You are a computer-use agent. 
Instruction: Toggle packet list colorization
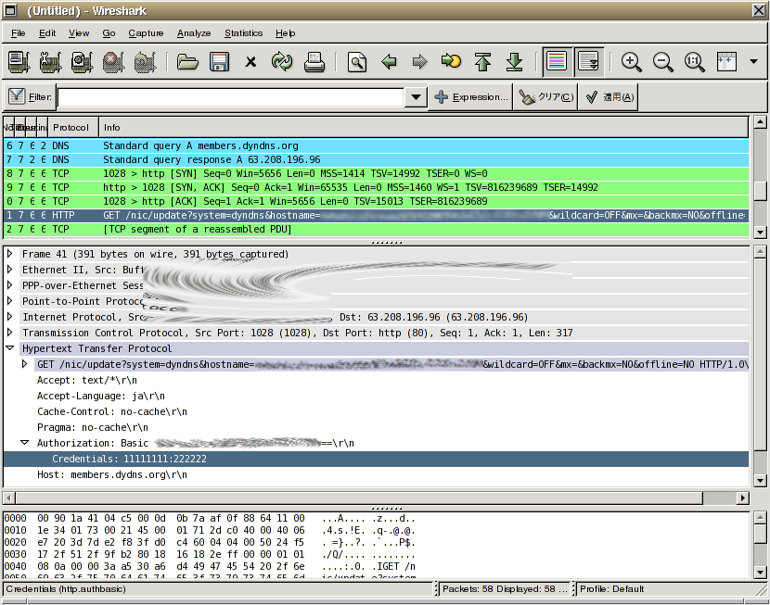point(557,62)
